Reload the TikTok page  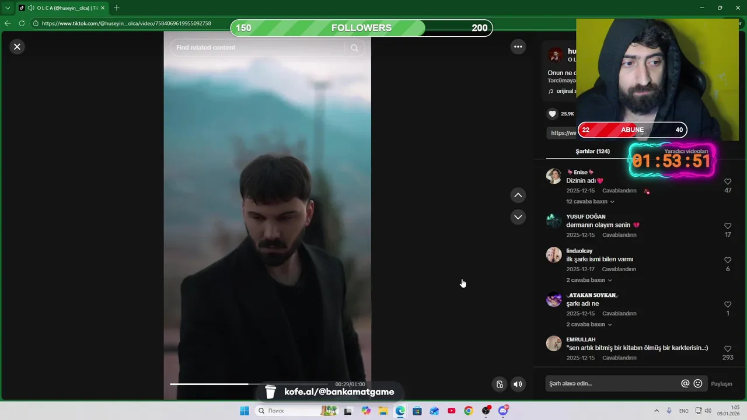[x=22, y=23]
